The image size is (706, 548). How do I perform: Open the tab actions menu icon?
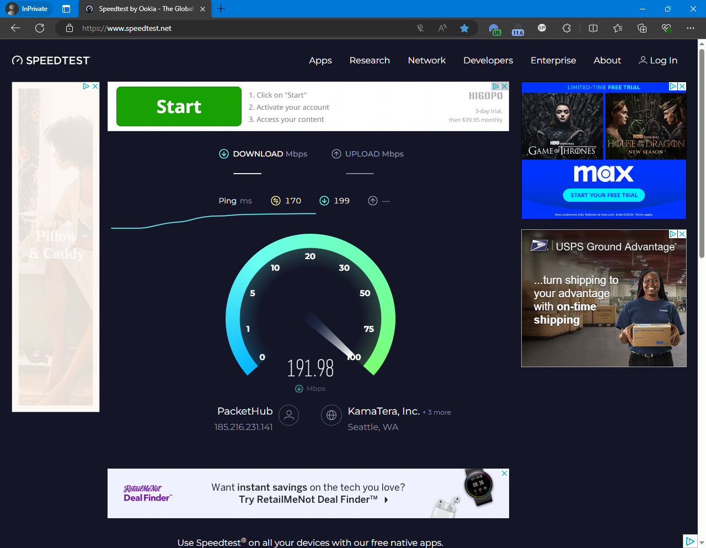(x=66, y=9)
